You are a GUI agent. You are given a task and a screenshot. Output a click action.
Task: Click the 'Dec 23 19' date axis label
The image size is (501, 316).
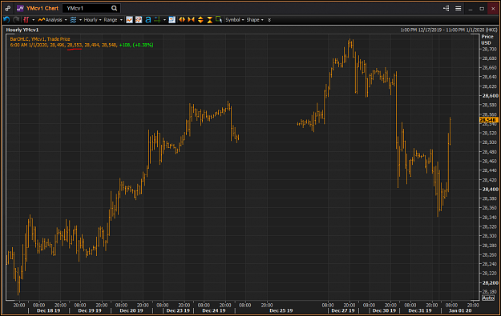click(178, 310)
